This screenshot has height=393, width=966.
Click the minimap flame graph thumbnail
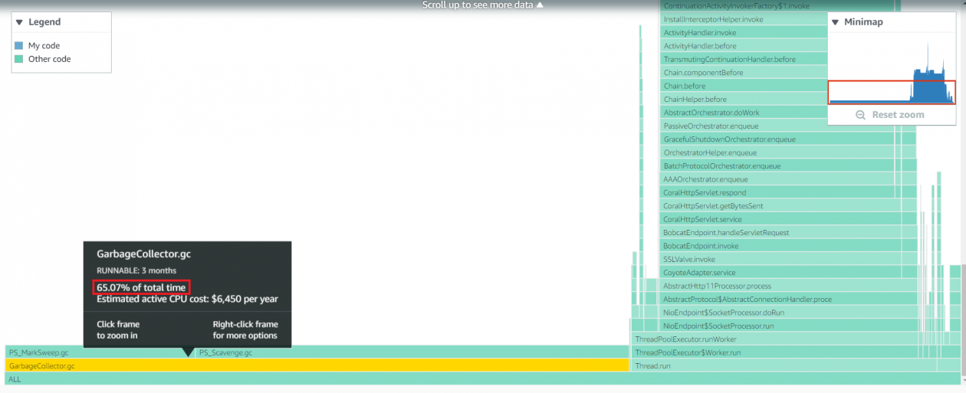(x=892, y=73)
